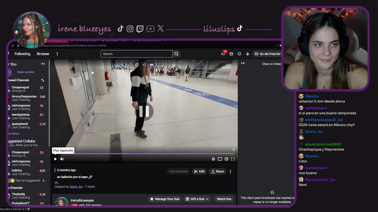This screenshot has width=378, height=212.
Task: Switch to theatre mode in the player
Action: [220, 159]
